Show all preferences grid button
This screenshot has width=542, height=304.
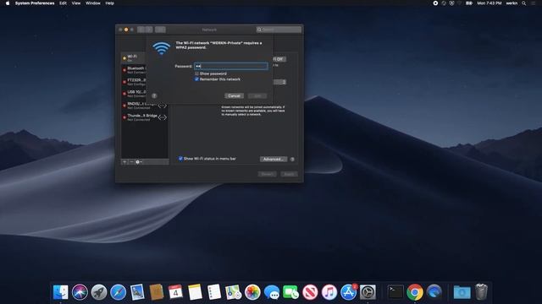[160, 30]
